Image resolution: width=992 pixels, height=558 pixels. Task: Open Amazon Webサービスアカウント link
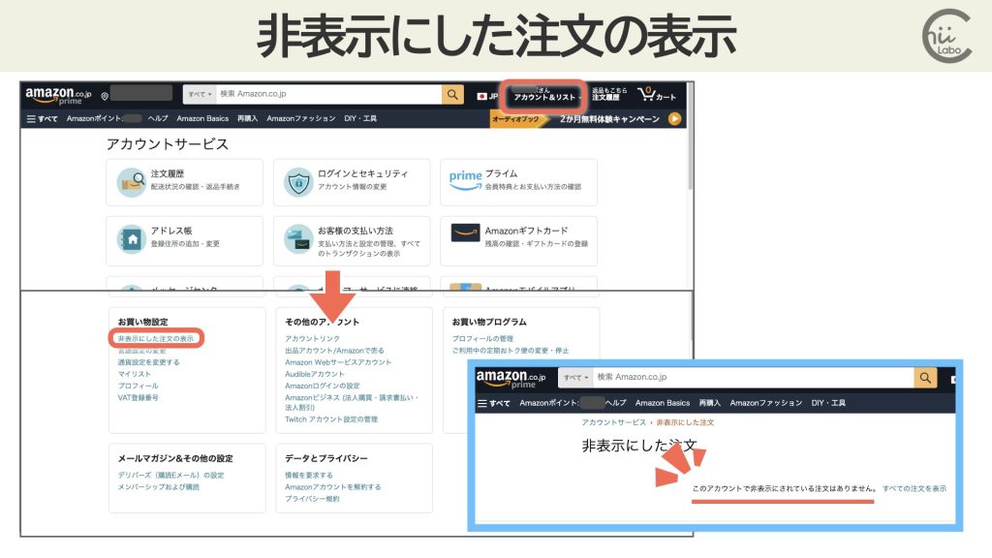point(338,362)
